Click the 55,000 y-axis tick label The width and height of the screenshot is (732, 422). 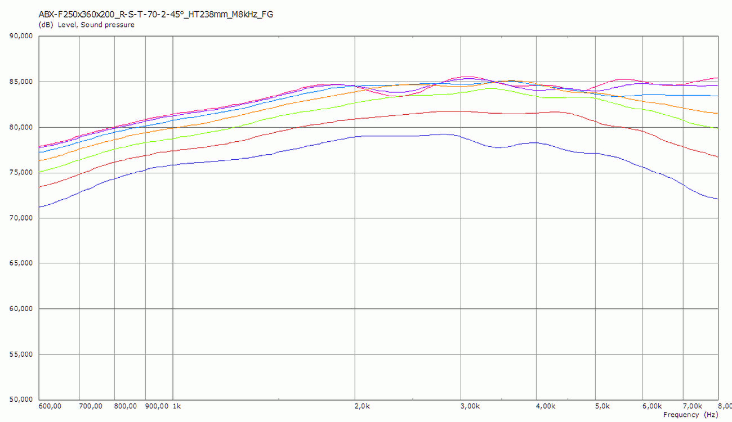point(21,354)
